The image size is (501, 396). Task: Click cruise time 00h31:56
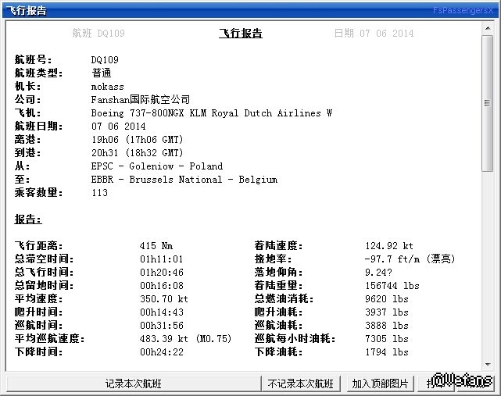(x=161, y=326)
